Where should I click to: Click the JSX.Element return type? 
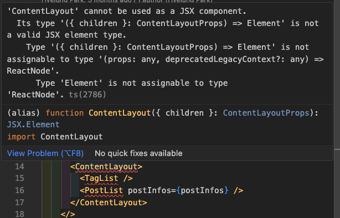click(33, 124)
